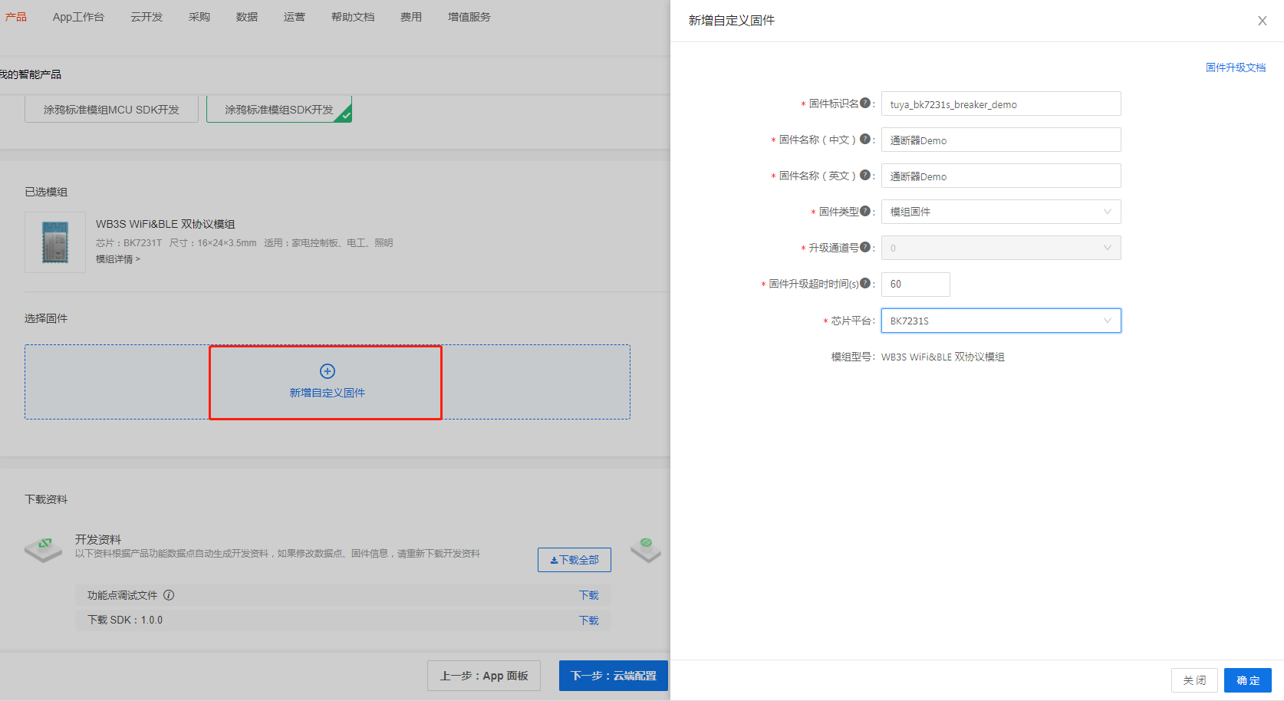Select 涂鸦标准模组SDK开发 option
Screen dimensions: 1284x701
[279, 110]
